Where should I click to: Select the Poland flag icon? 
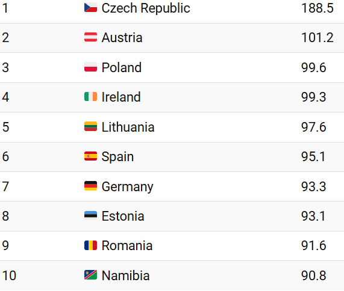pyautogui.click(x=90, y=67)
